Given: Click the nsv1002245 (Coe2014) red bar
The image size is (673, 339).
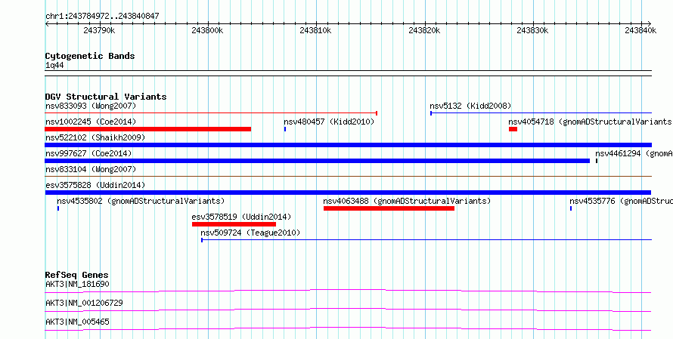Looking at the screenshot, I should pyautogui.click(x=147, y=129).
